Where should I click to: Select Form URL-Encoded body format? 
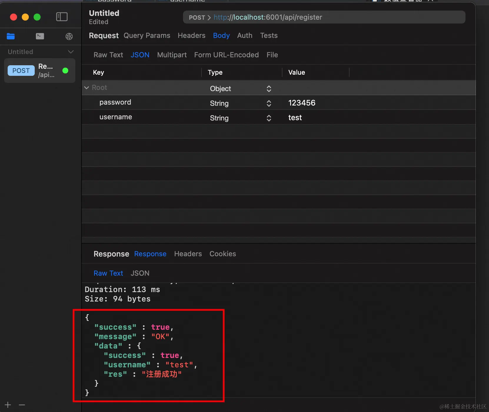227,55
